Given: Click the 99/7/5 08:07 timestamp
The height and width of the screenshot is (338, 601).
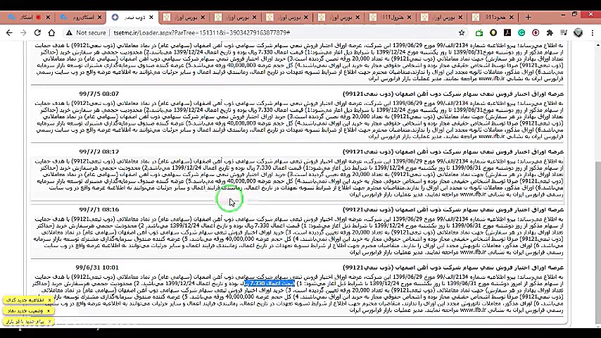Looking at the screenshot, I should click(99, 94).
